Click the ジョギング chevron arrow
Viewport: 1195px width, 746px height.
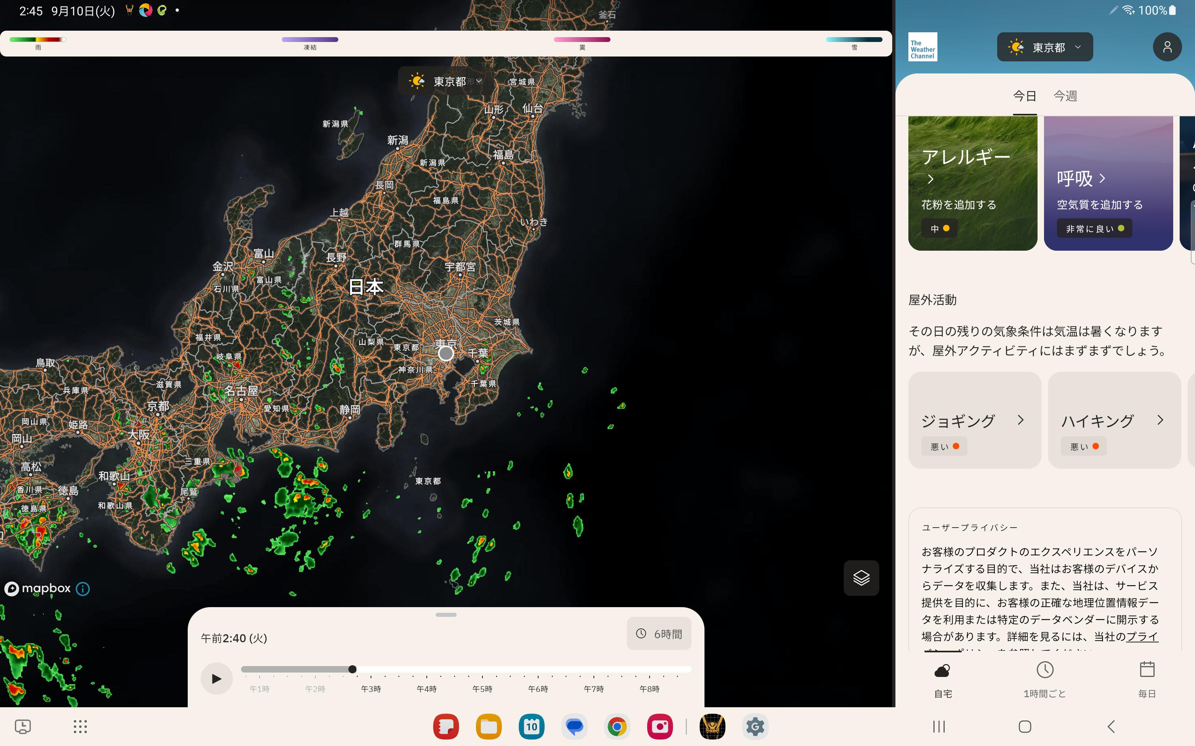tap(1021, 420)
